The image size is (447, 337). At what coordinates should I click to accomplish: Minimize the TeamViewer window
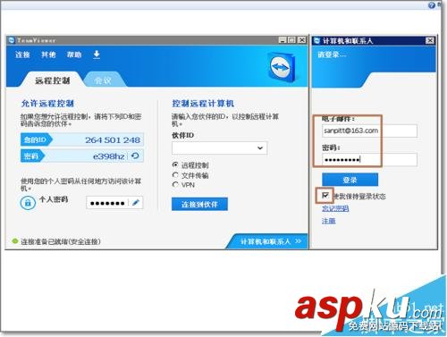[283, 40]
